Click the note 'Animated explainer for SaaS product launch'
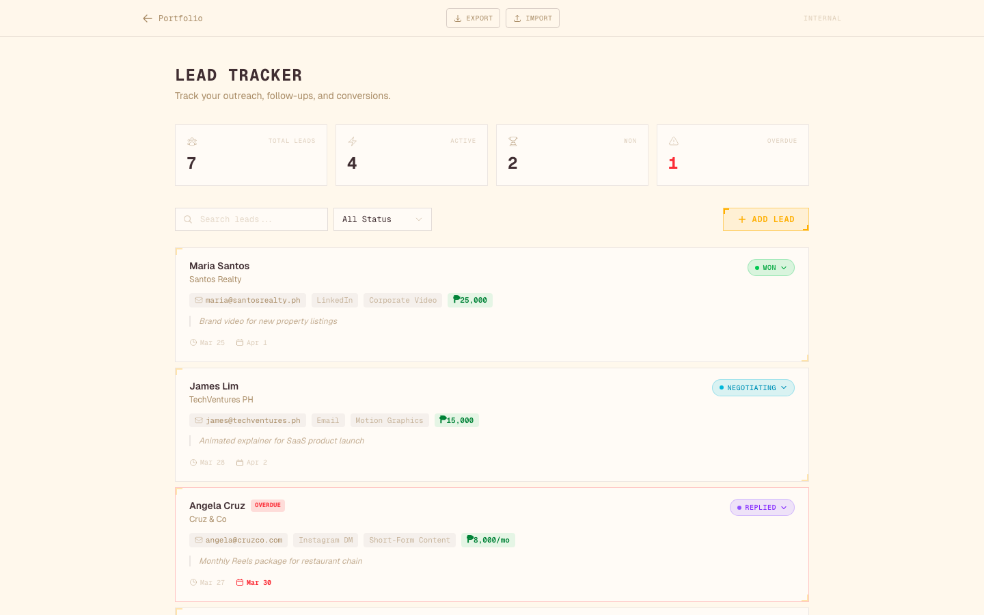This screenshot has height=615, width=984. [x=282, y=441]
